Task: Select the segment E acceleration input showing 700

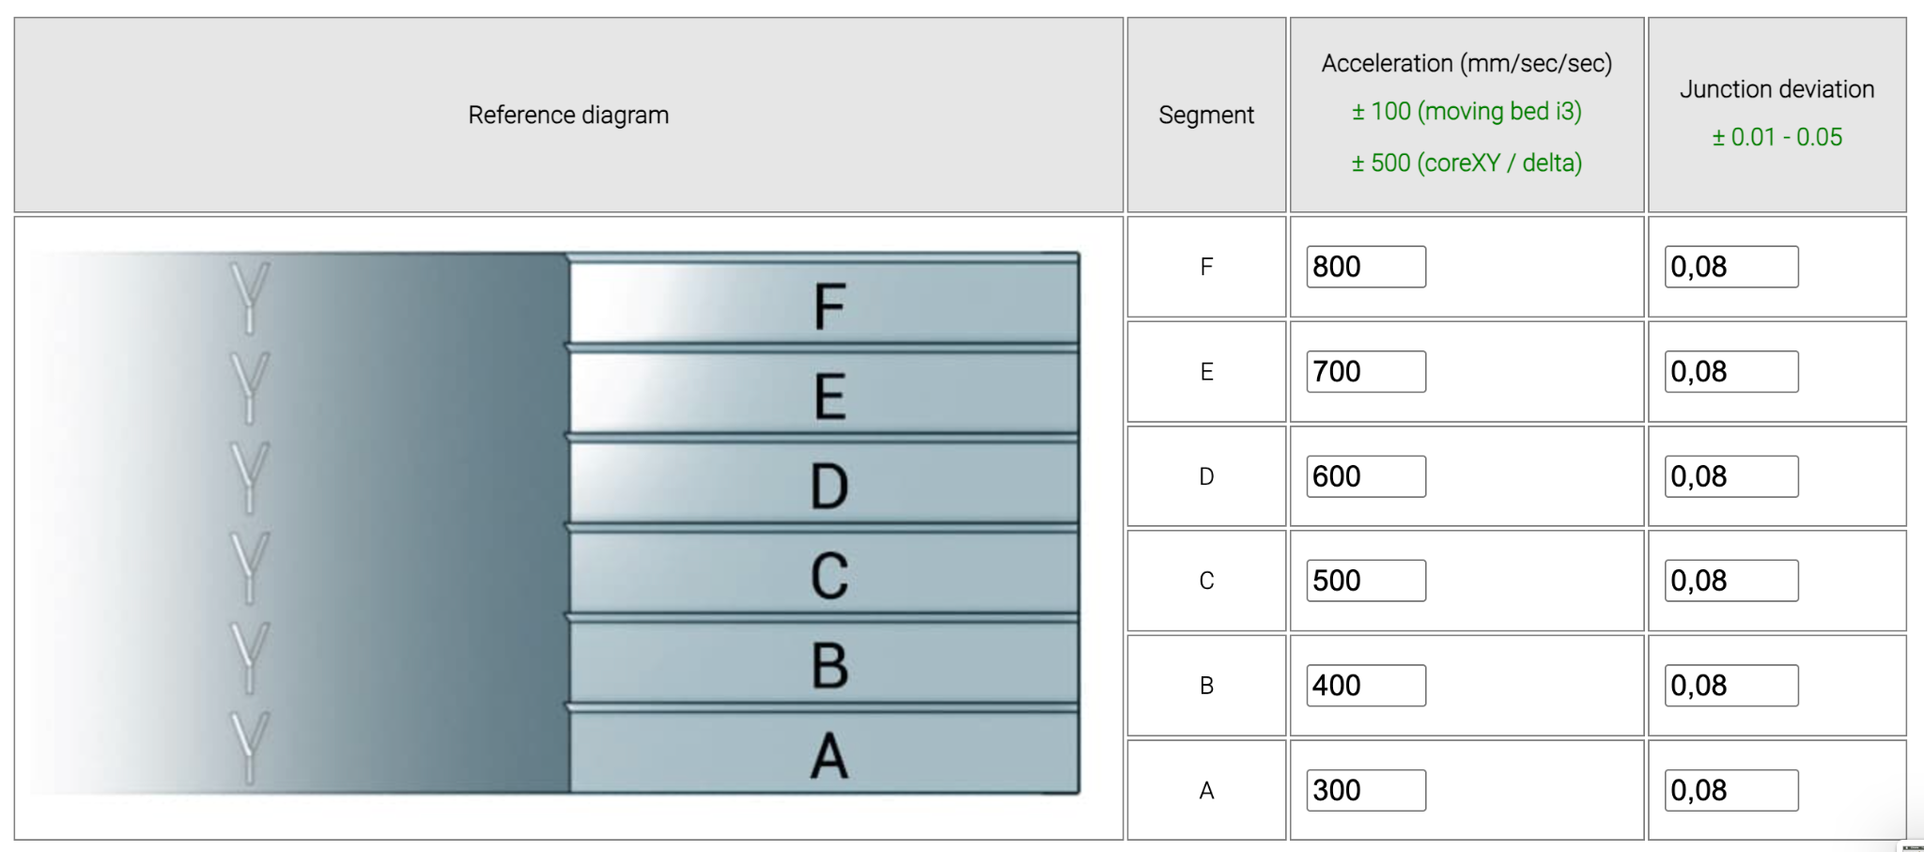Action: [x=1366, y=371]
